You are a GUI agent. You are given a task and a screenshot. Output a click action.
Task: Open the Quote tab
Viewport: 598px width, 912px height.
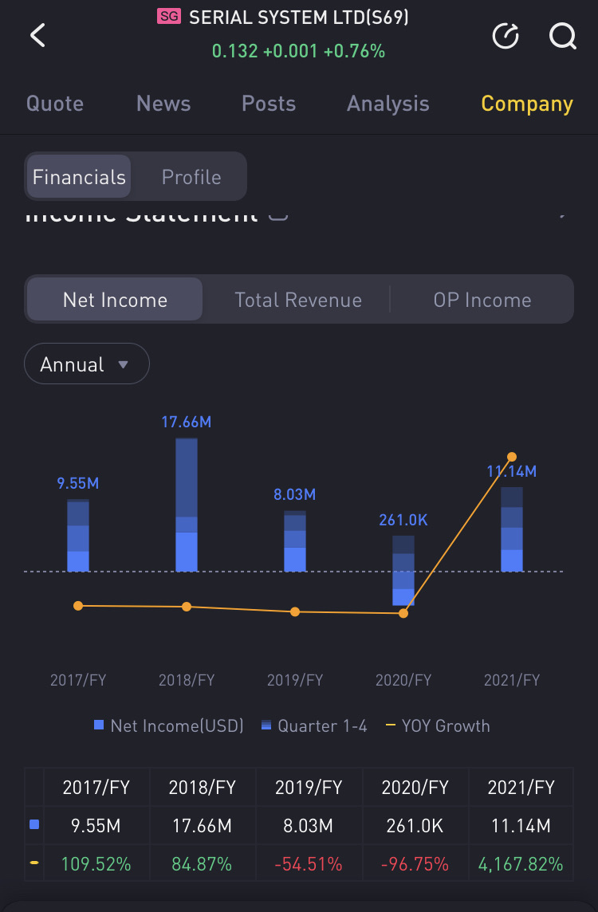click(x=55, y=104)
